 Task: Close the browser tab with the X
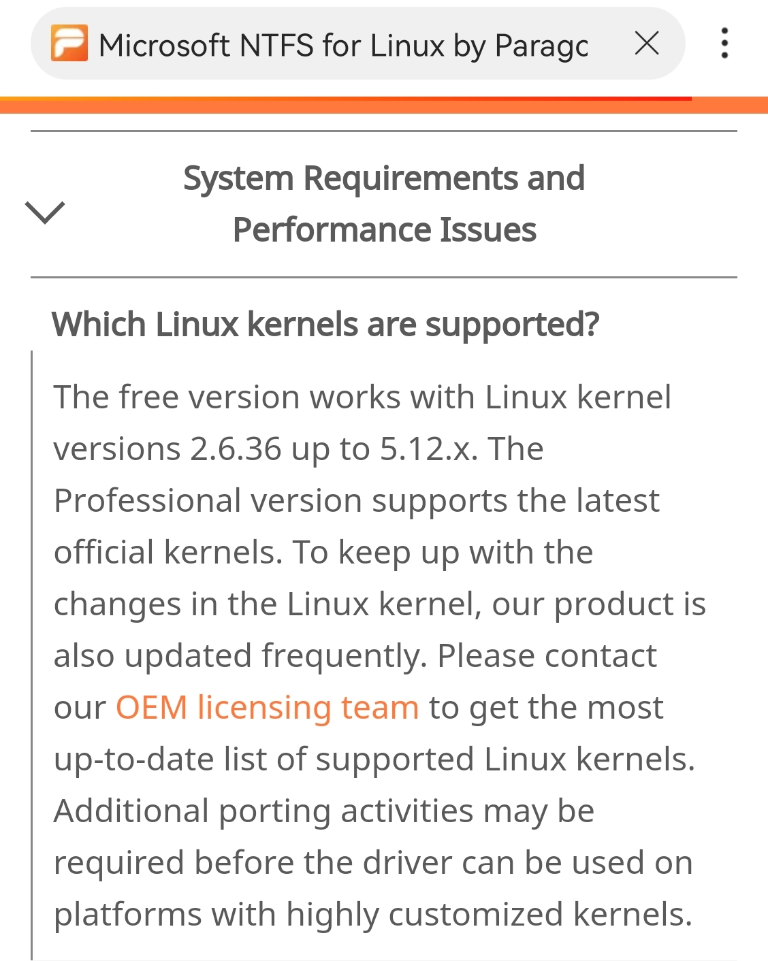(646, 44)
